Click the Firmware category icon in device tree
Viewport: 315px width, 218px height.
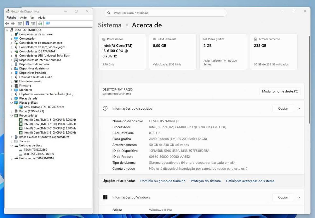click(16, 85)
